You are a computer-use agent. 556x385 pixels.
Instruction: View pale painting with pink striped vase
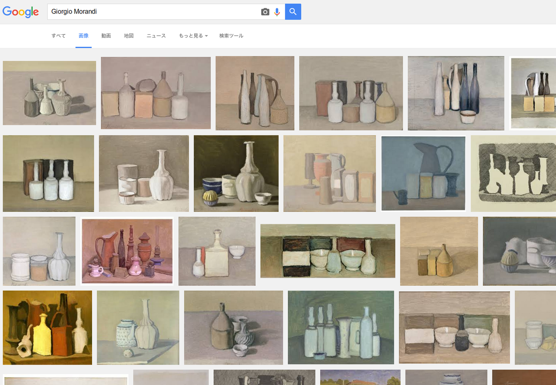[x=330, y=173]
